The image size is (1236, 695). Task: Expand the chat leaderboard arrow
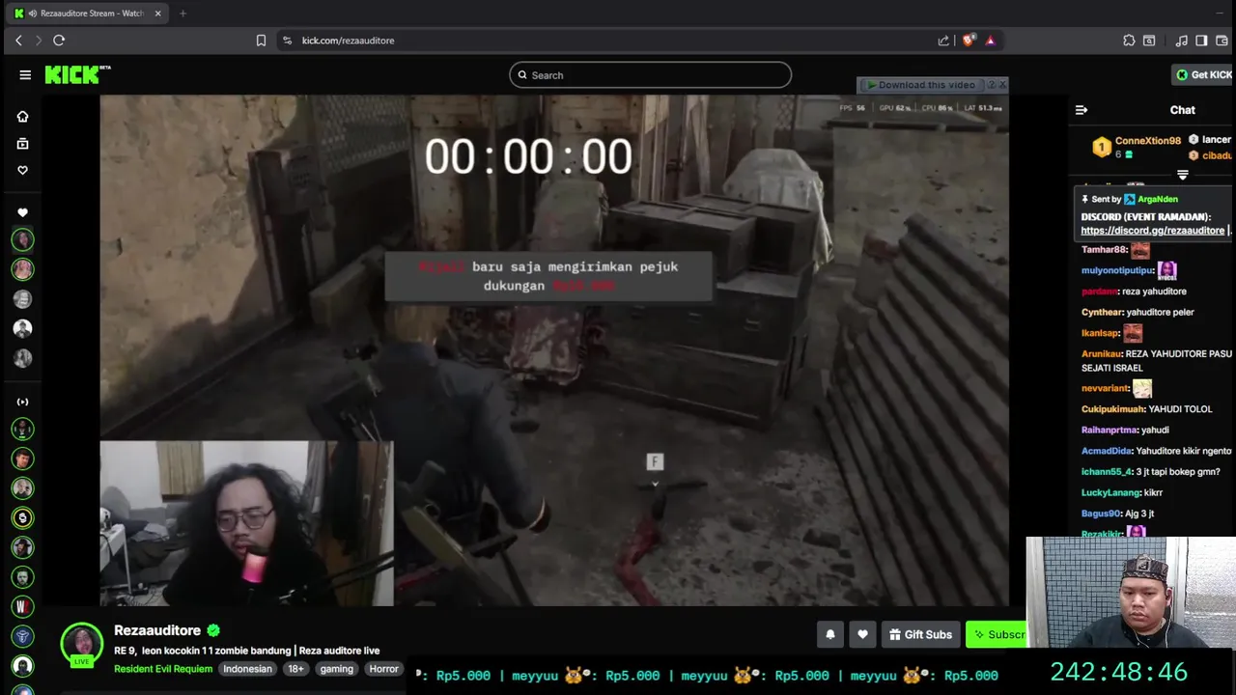pos(1182,175)
